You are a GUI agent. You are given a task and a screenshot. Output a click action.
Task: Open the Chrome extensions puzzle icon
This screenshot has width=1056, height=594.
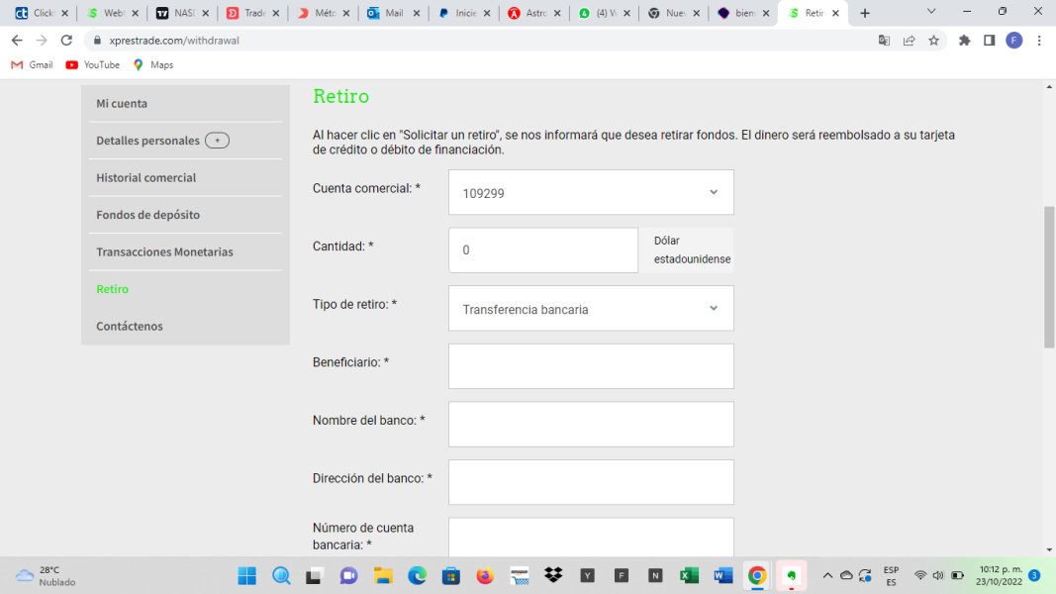[x=965, y=41]
